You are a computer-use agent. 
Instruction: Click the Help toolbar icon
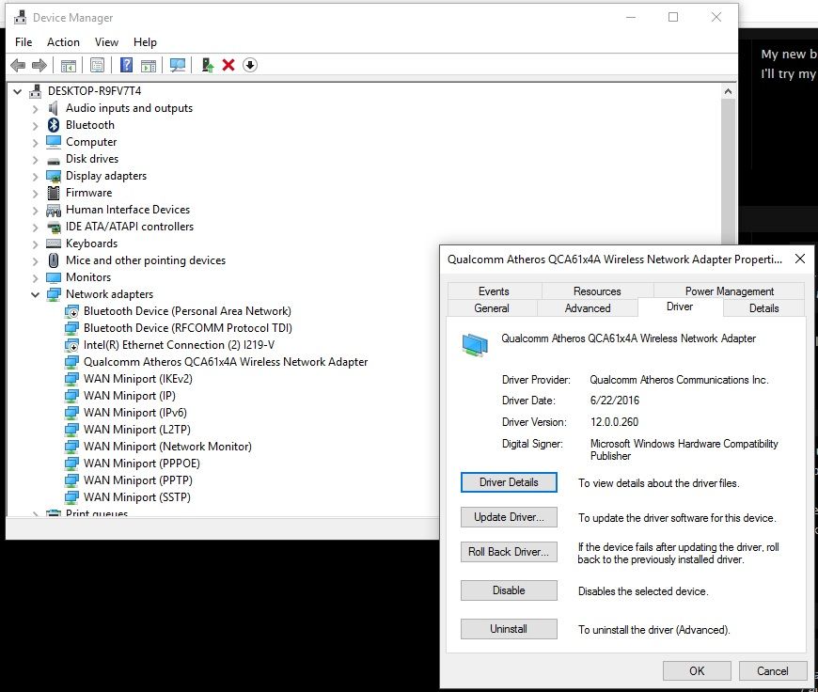[127, 65]
